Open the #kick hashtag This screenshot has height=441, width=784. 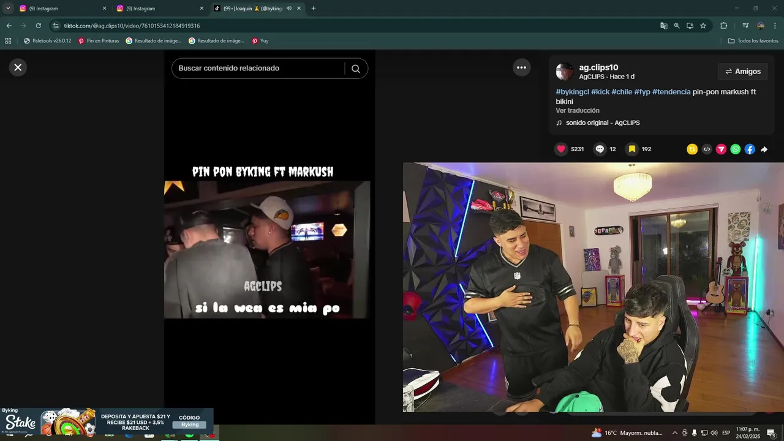(x=600, y=92)
